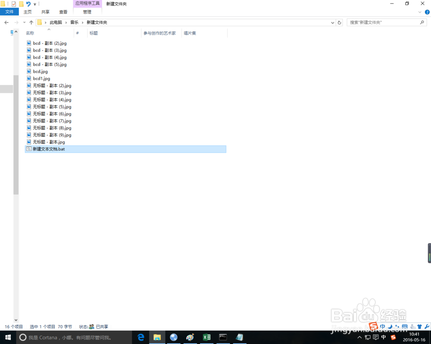Select file 无标题 - 副本 (6).jpg

pyautogui.click(x=52, y=114)
